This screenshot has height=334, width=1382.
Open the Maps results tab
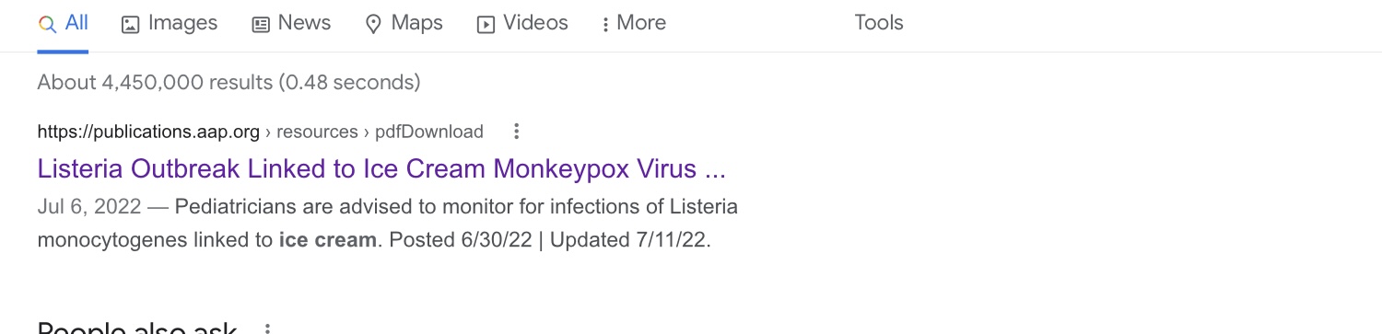pos(404,23)
